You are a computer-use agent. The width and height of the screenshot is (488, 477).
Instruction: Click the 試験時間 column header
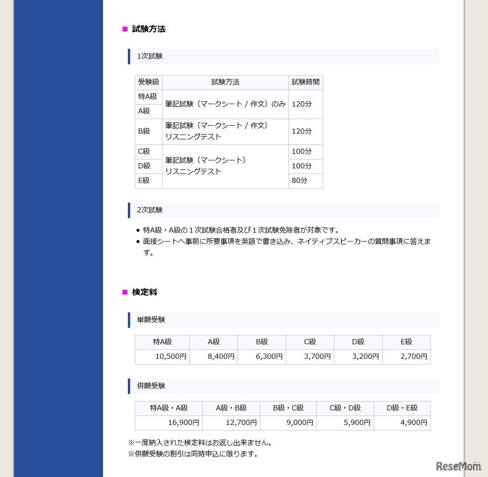pos(305,82)
